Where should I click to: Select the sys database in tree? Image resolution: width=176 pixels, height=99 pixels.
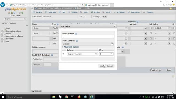tap(7, 41)
